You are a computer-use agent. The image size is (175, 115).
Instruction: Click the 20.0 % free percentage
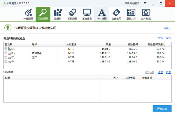(160, 57)
